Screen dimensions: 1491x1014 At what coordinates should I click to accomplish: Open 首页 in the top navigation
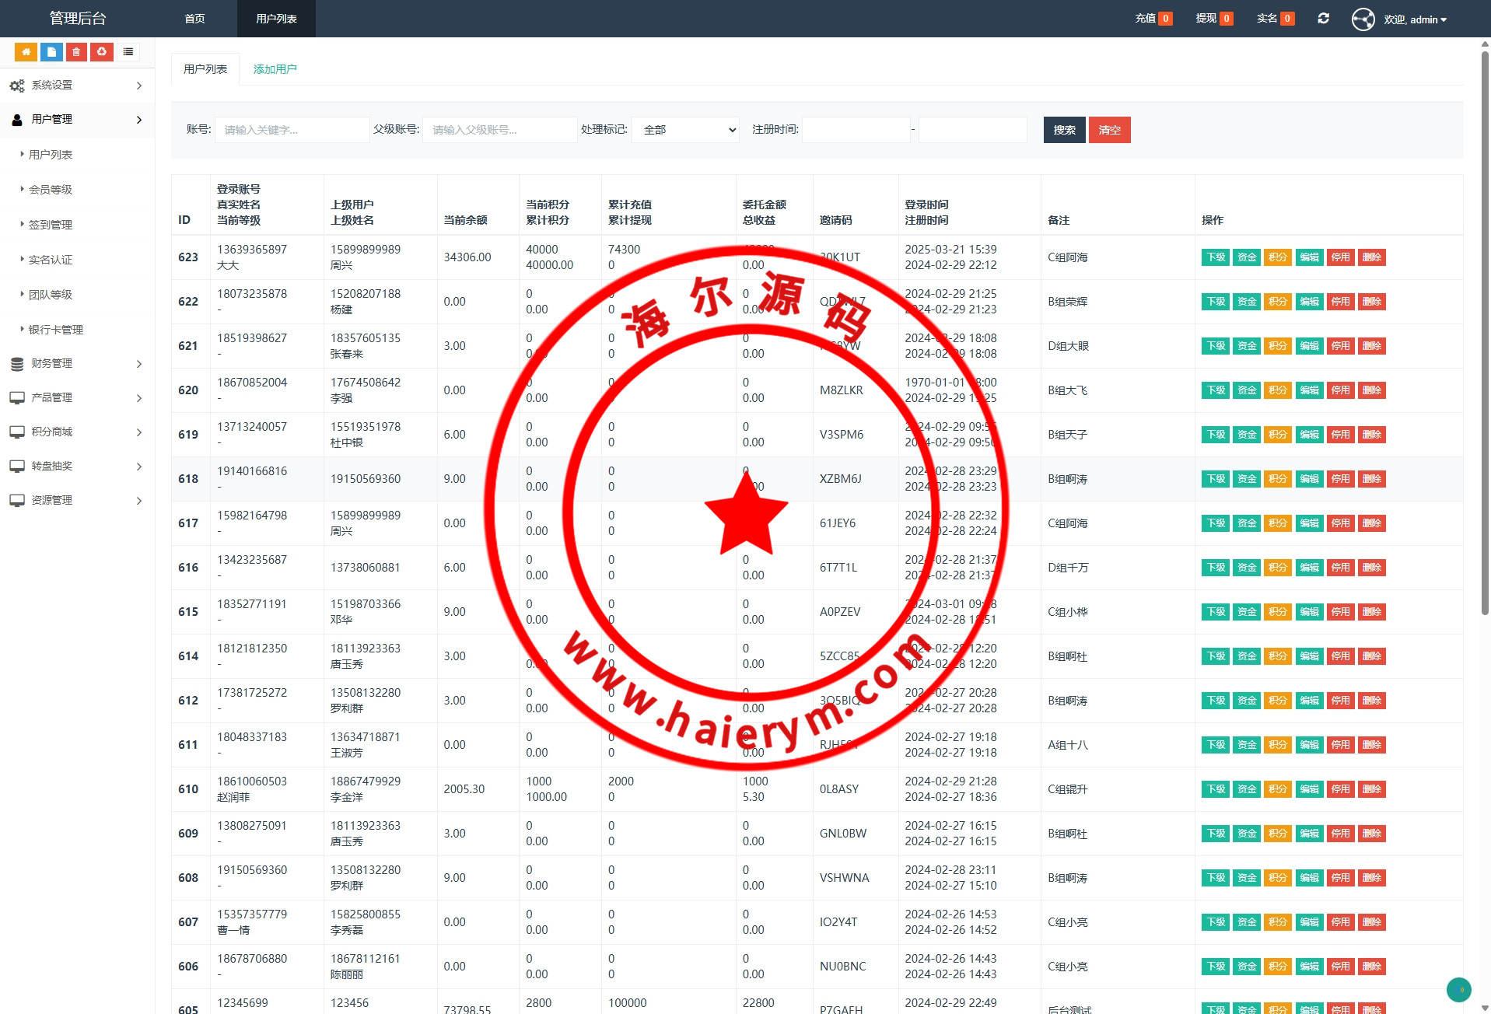coord(194,19)
